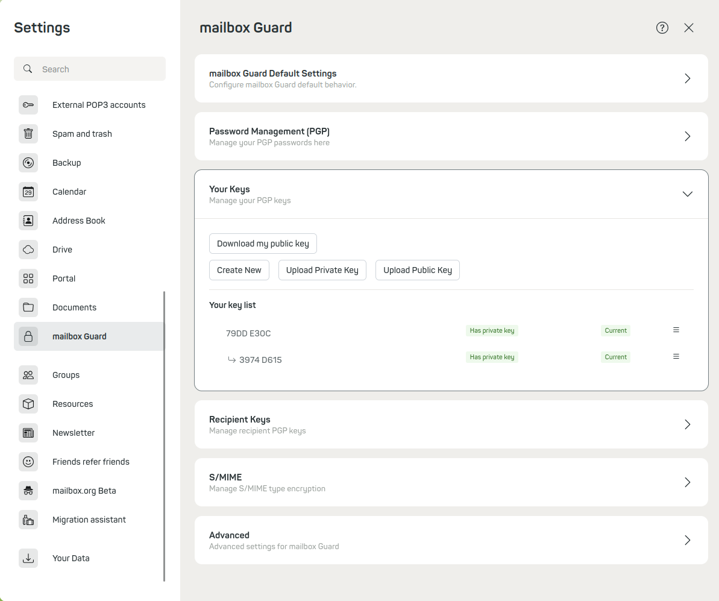Open the Address Book settings
The image size is (719, 601).
[79, 221]
